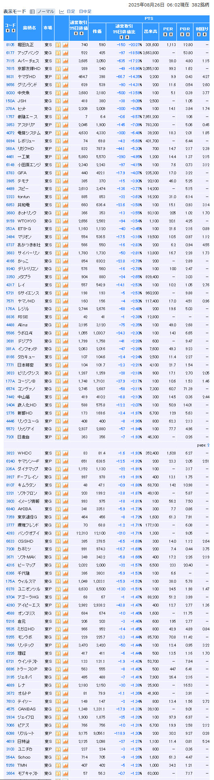The height and width of the screenshot is (780, 214).
Task: Open book icon for アップバンク row
Action: click(x=58, y=53)
